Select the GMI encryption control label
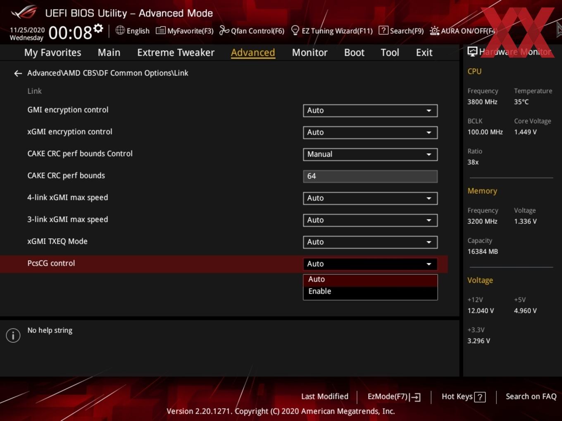Image resolution: width=562 pixels, height=421 pixels. tap(68, 110)
